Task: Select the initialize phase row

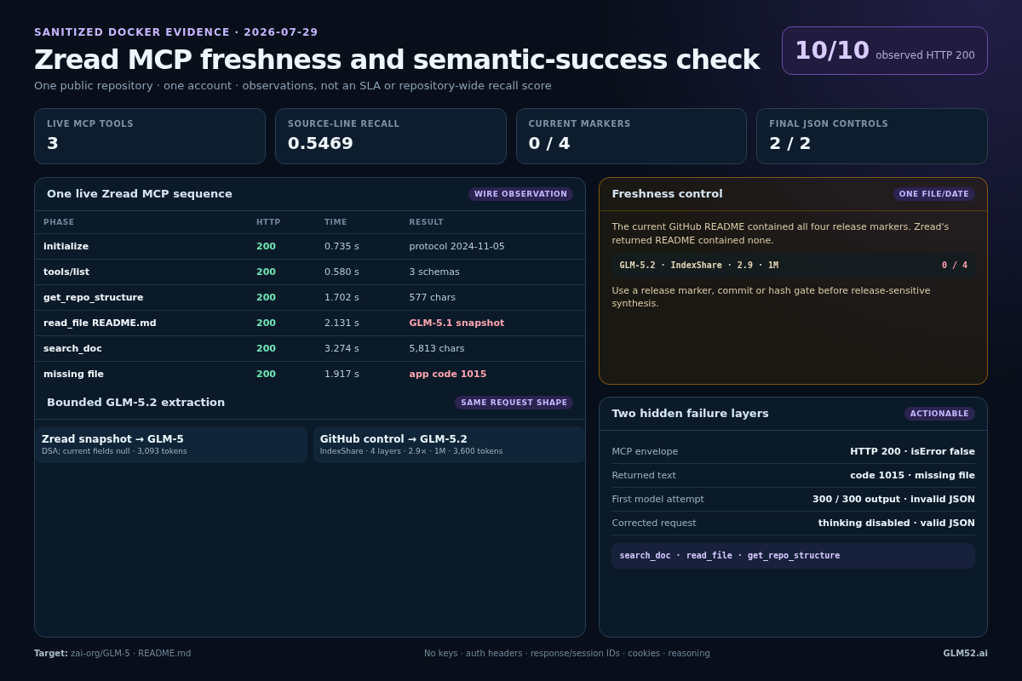Action: click(x=310, y=247)
